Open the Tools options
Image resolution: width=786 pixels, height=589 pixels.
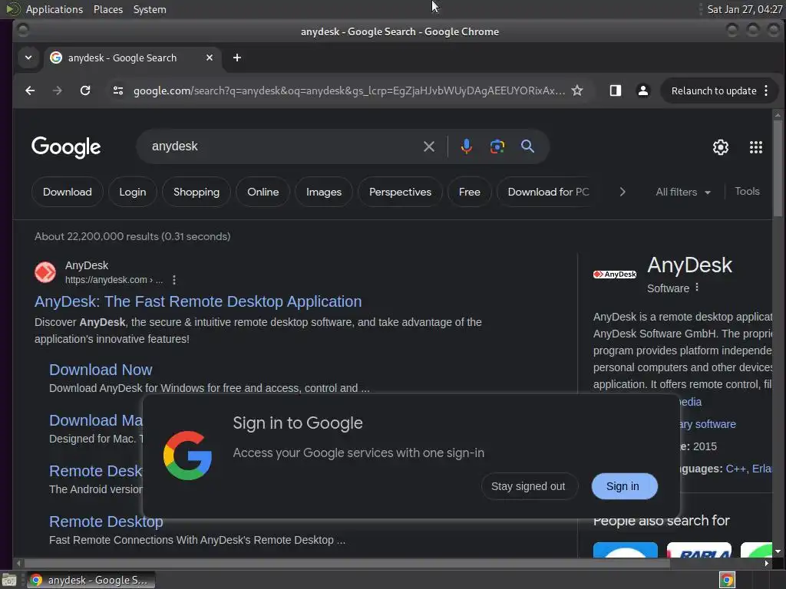pos(747,191)
